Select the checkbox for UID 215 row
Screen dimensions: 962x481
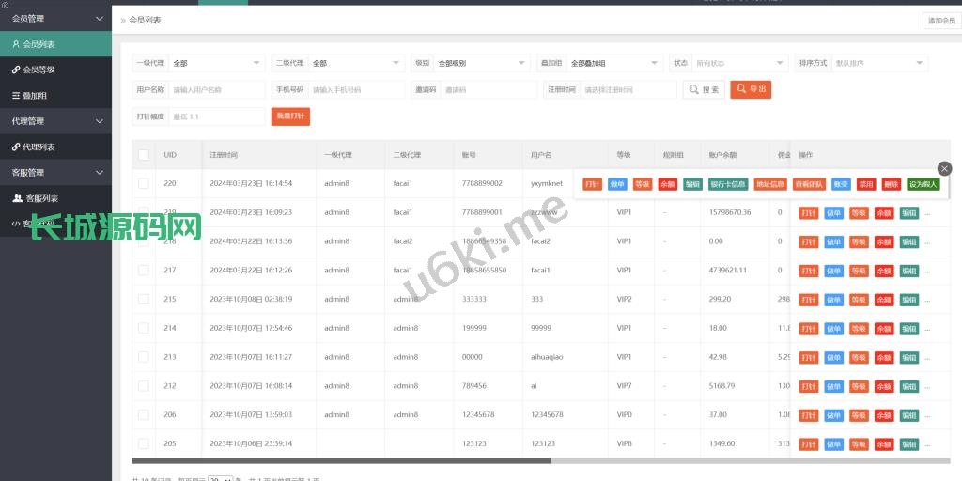(144, 299)
